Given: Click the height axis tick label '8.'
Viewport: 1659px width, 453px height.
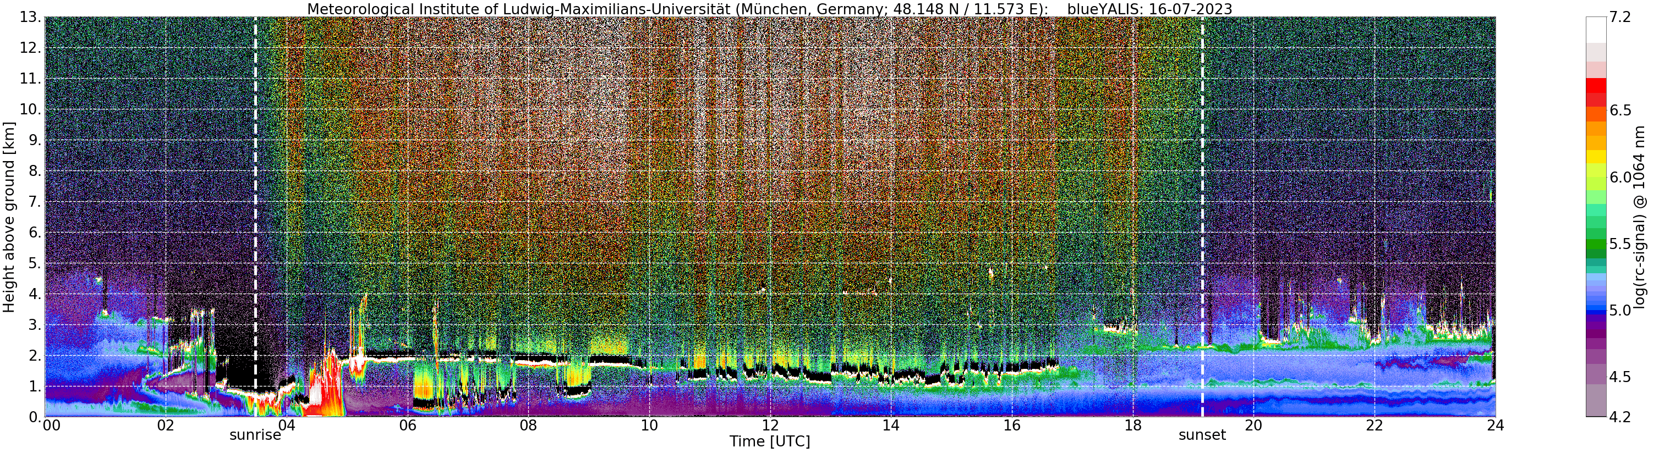Looking at the screenshot, I should coord(35,171).
